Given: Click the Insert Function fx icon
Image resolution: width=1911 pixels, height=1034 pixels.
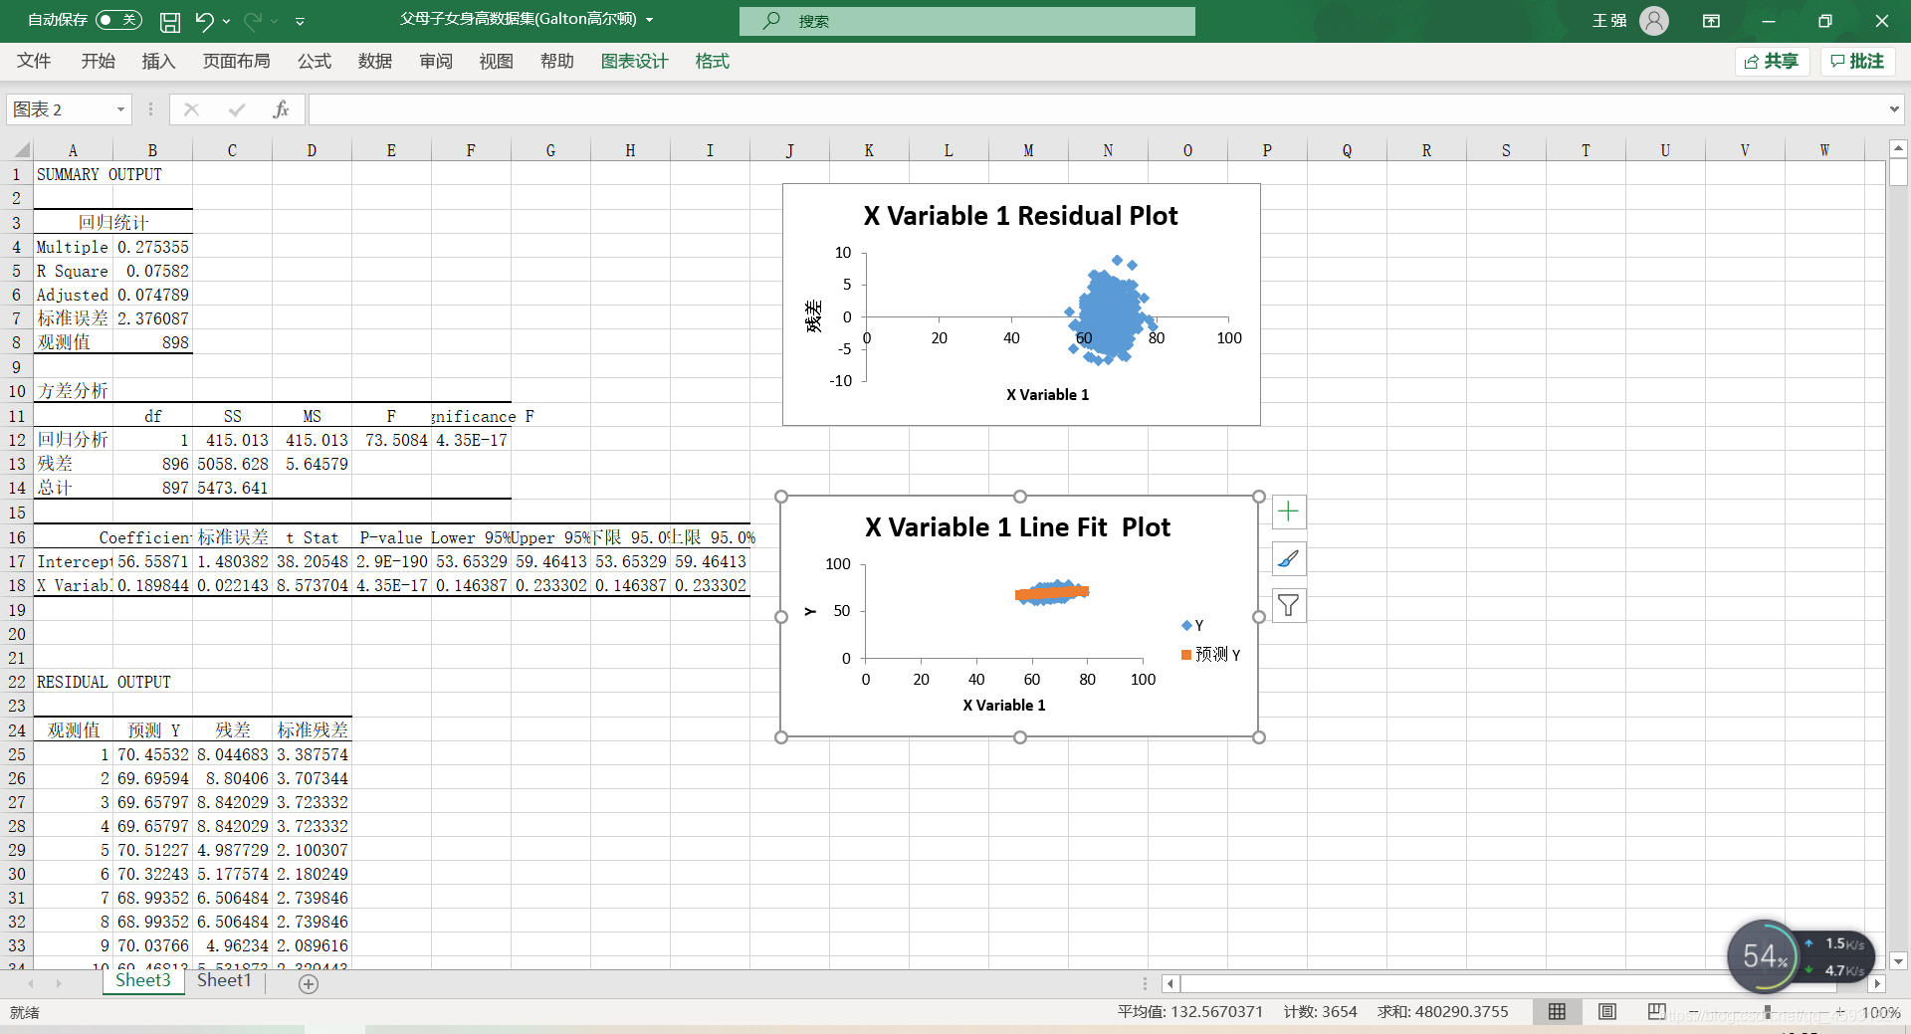Looking at the screenshot, I should (282, 109).
